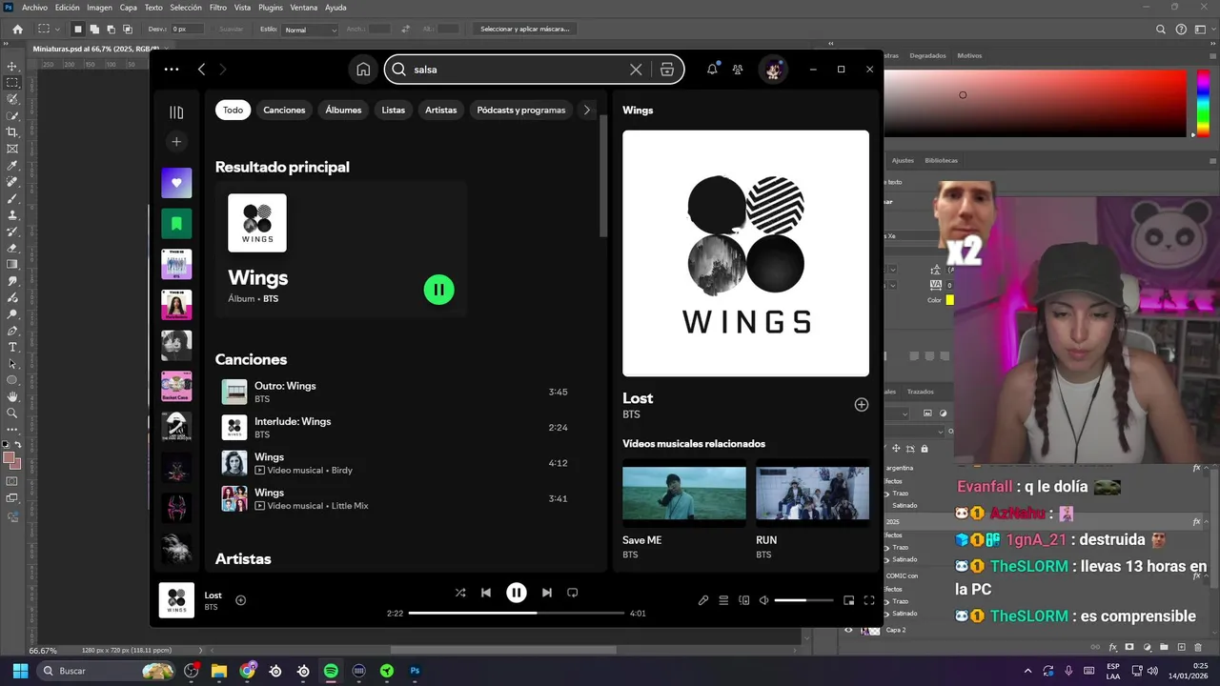Image resolution: width=1220 pixels, height=686 pixels.
Task: Select the Clone Stamp tool in Photoshop
Action: point(12,214)
